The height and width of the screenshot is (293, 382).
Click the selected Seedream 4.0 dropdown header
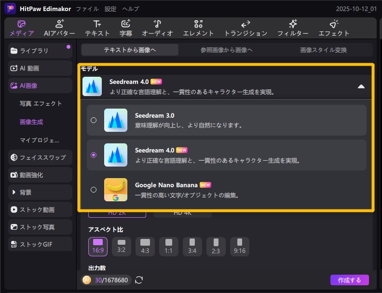[226, 86]
